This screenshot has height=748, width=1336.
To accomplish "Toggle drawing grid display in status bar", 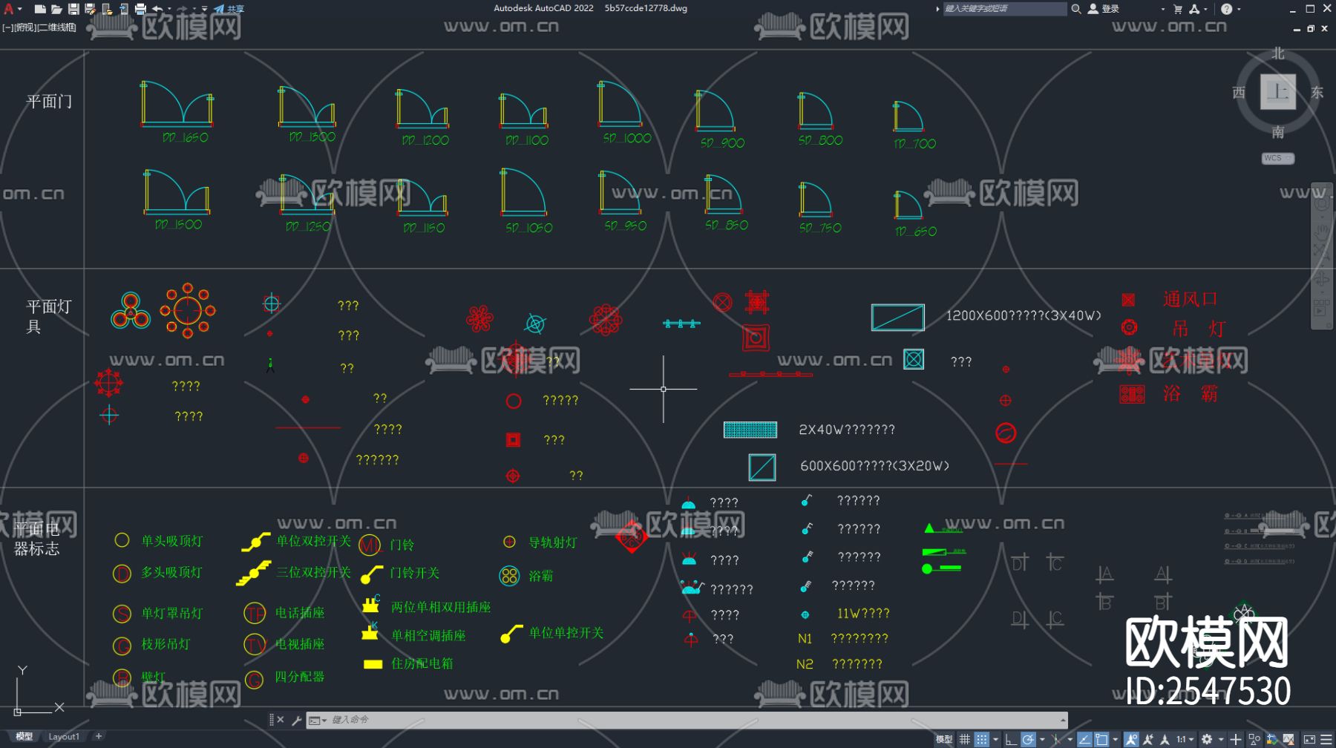I will coord(964,739).
